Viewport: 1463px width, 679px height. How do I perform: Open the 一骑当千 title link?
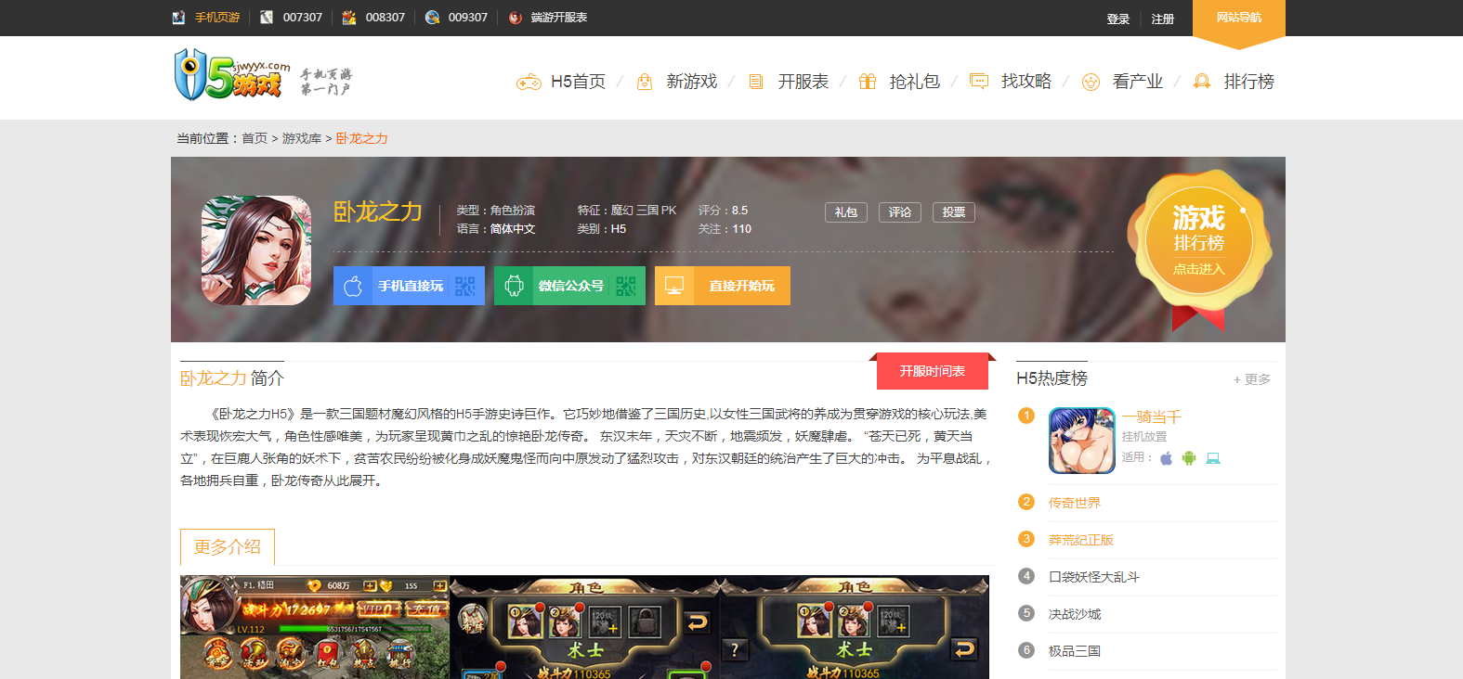pos(1152,417)
